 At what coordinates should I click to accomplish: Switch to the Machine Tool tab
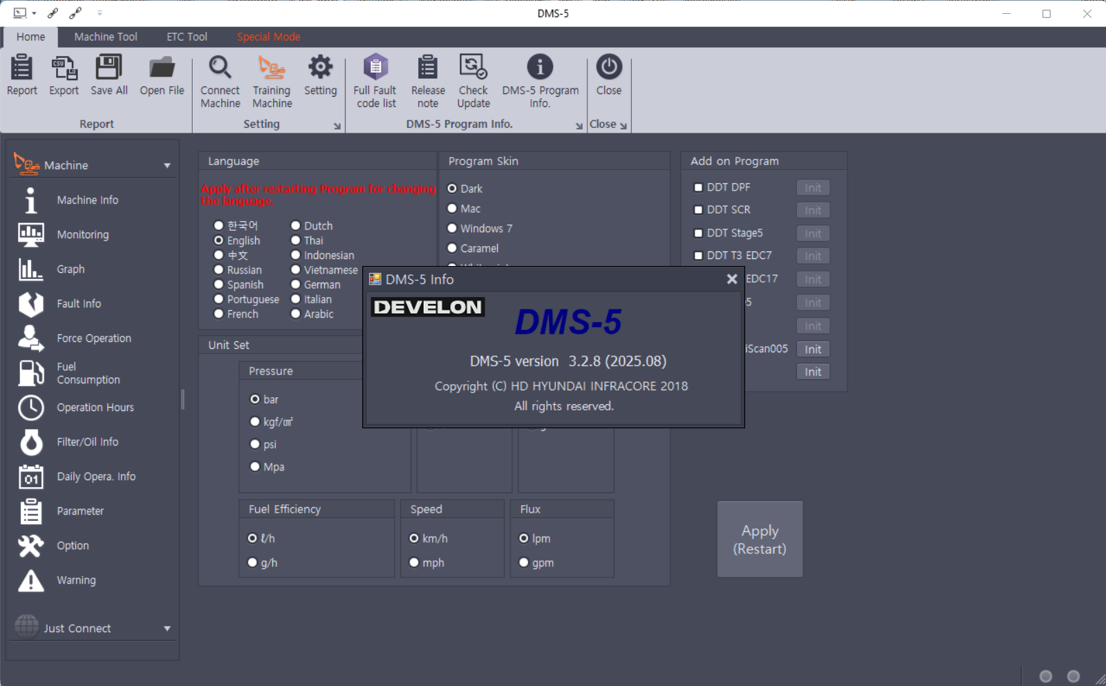tap(106, 37)
